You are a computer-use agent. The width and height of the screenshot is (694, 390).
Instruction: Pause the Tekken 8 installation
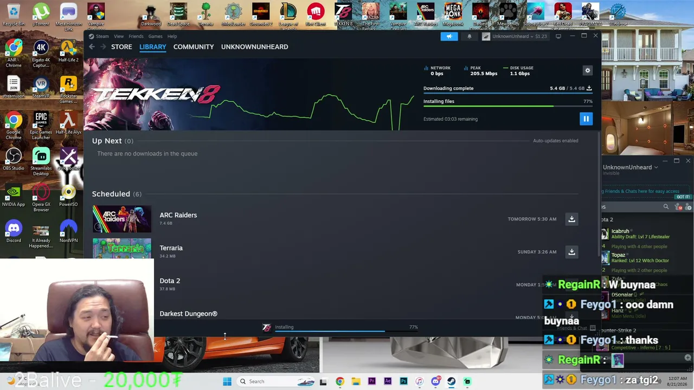coord(586,119)
